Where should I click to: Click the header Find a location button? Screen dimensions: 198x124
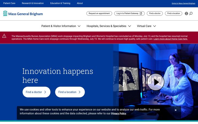(x=174, y=14)
